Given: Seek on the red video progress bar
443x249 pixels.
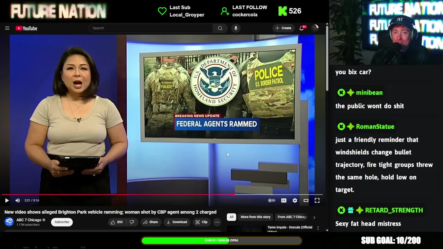Looking at the screenshot, I should (x=161, y=195).
